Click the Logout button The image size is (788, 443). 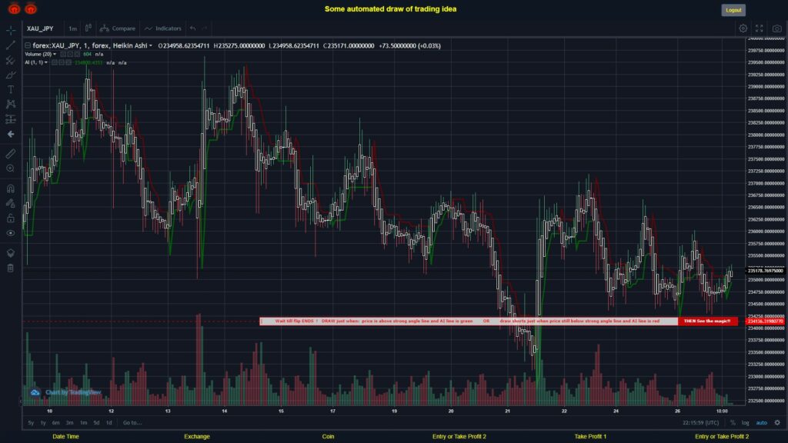pos(733,10)
